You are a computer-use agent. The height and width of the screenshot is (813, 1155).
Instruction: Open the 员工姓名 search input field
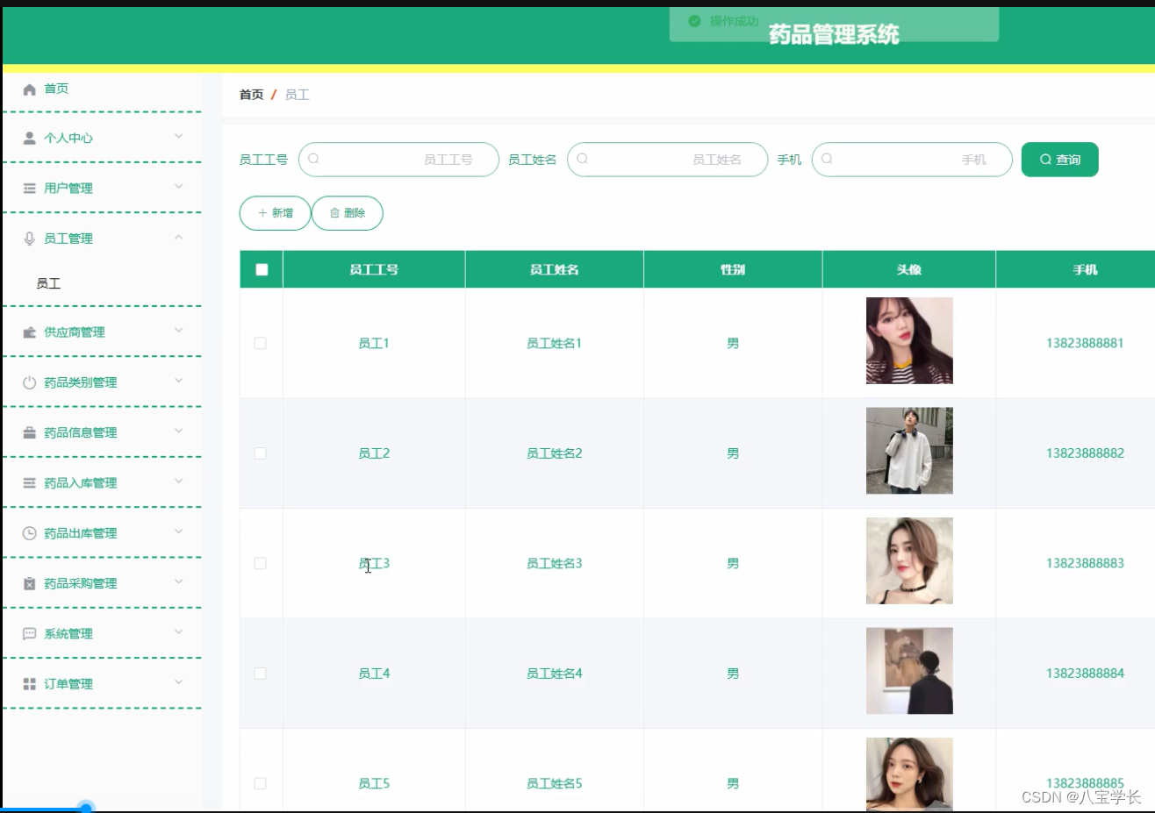[667, 159]
